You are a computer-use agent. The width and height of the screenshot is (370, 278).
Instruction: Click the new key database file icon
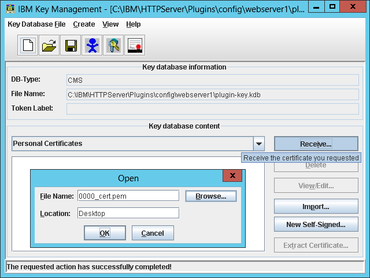point(28,45)
